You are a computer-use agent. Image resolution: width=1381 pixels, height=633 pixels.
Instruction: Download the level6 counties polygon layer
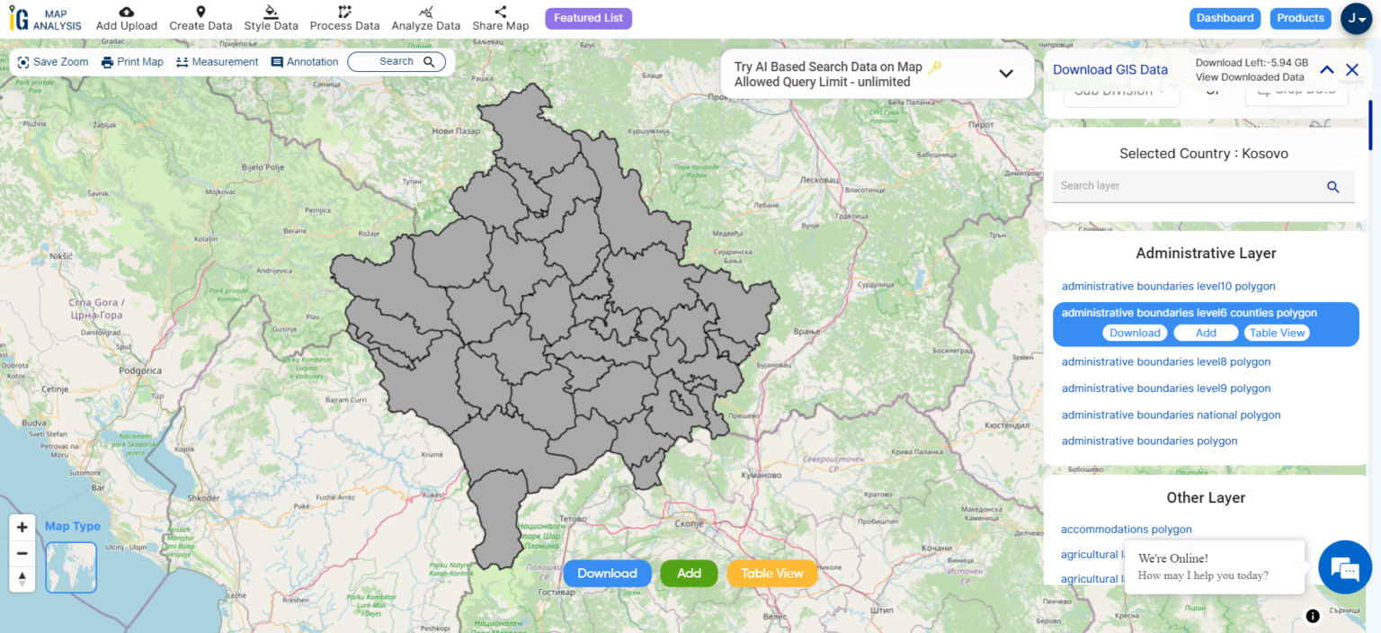[x=1135, y=332]
